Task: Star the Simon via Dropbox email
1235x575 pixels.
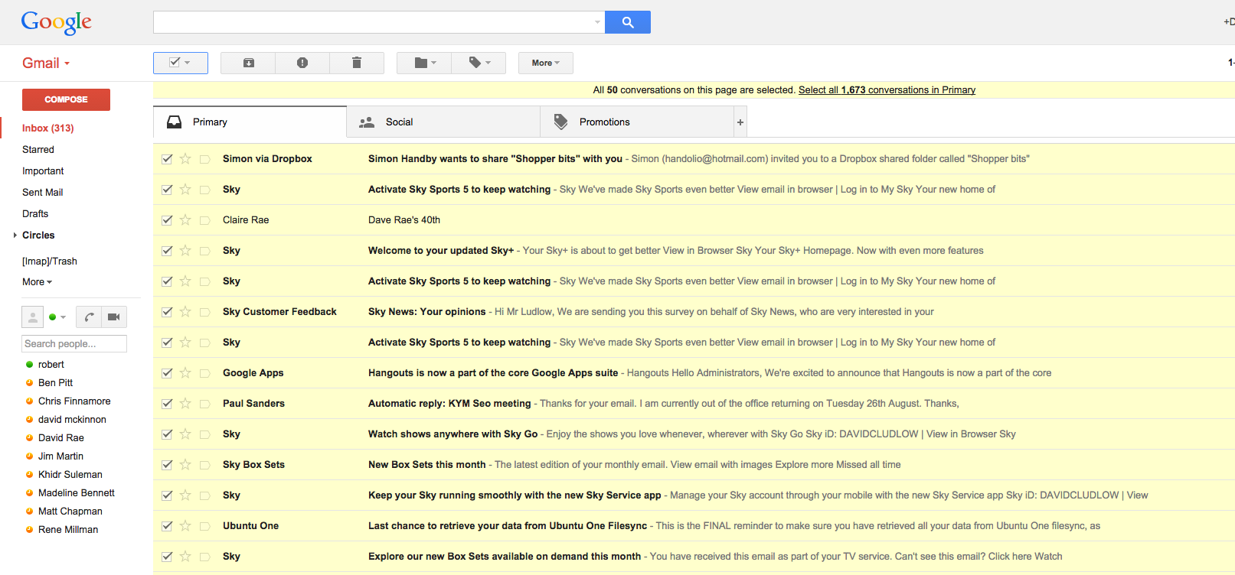Action: 185,159
